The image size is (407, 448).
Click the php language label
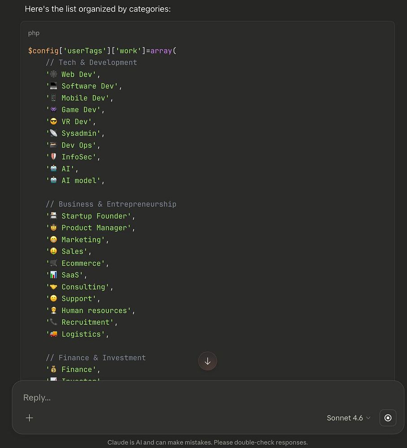(x=34, y=33)
